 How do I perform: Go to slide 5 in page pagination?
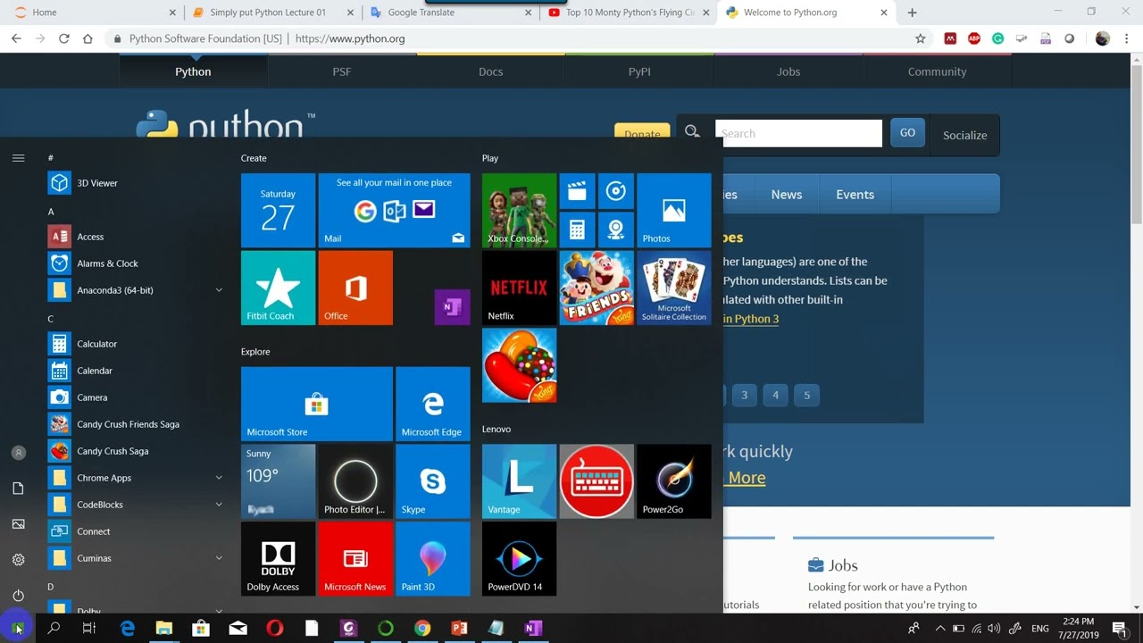(806, 395)
